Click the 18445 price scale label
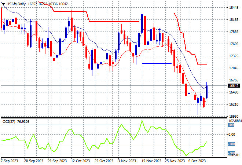 [x=234, y=7]
